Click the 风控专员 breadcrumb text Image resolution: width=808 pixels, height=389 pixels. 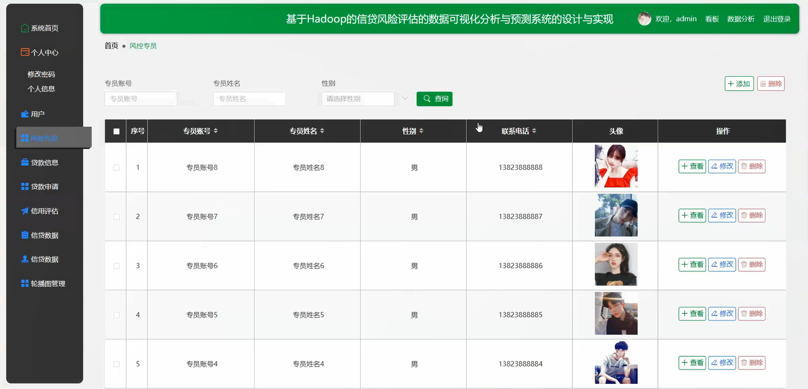pyautogui.click(x=143, y=46)
